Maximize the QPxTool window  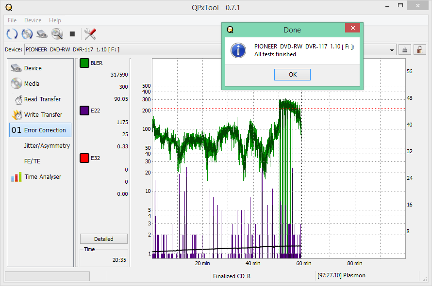[400, 5]
